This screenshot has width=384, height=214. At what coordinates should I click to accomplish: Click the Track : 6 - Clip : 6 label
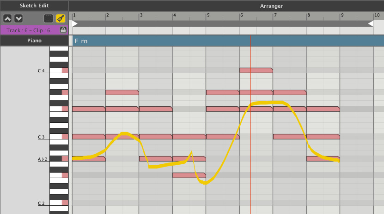point(28,30)
